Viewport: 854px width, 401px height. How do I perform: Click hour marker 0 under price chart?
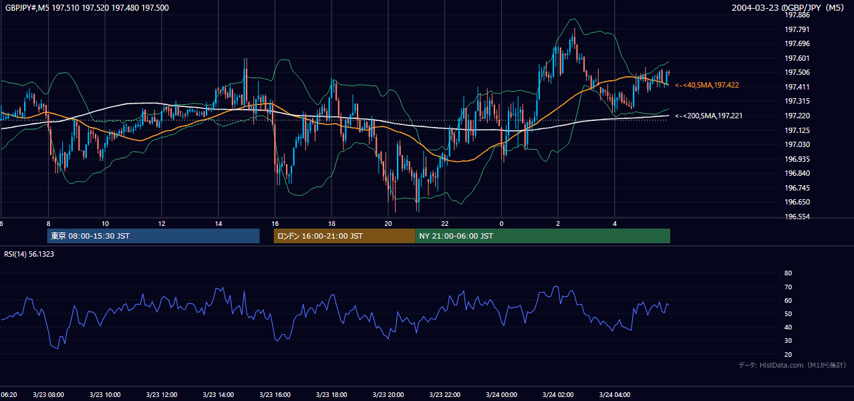(501, 223)
